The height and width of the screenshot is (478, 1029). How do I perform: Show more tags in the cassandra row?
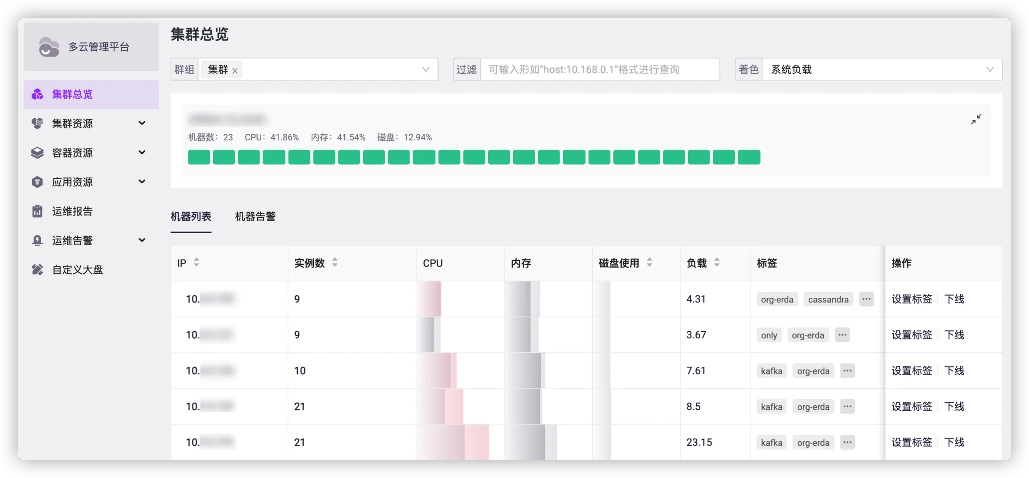pyautogui.click(x=866, y=299)
